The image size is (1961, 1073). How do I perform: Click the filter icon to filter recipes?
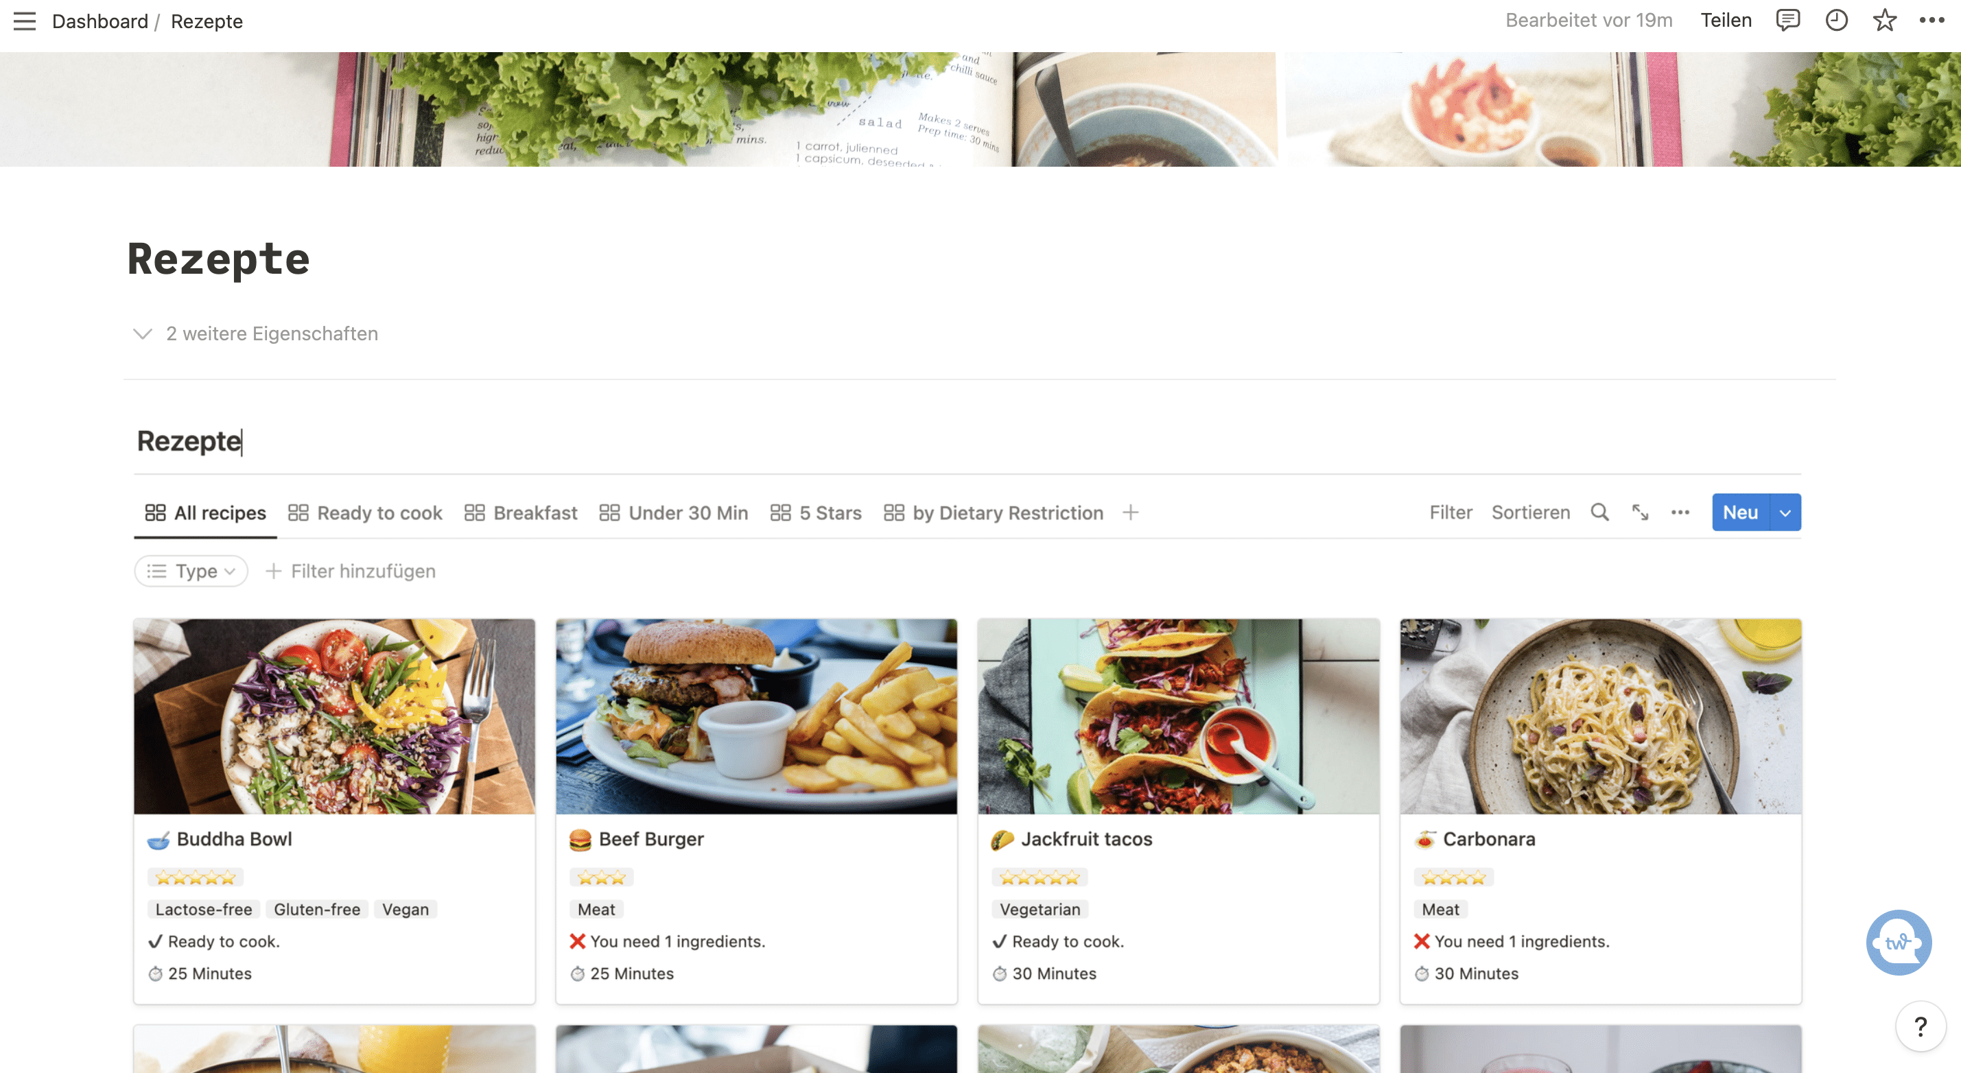[1450, 511]
